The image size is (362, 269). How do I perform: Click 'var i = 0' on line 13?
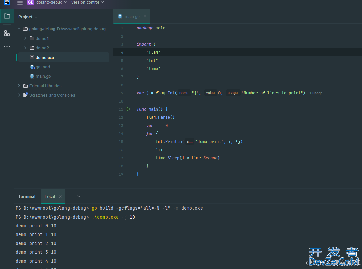point(157,125)
